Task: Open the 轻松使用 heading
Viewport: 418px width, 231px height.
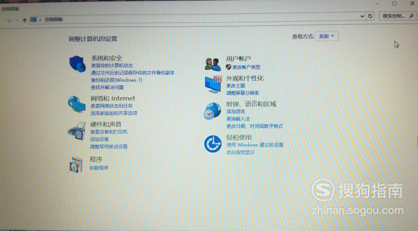Action: point(239,138)
